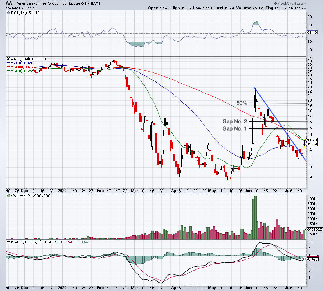Click the 70 level label on RSI axis
This screenshot has height=291, width=323.
(310, 25)
